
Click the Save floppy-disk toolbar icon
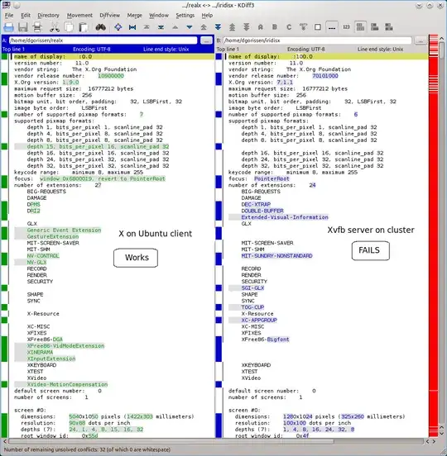click(22, 27)
